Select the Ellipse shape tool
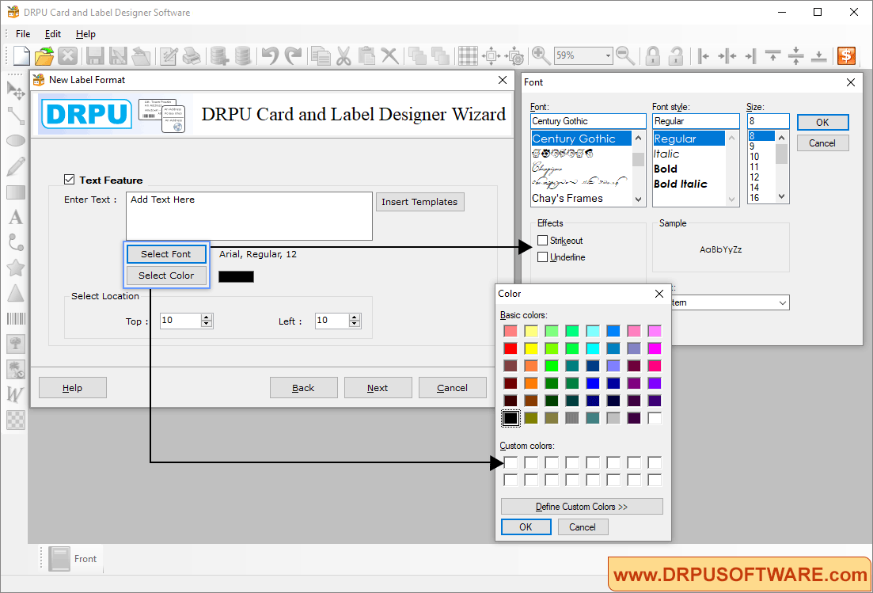This screenshot has width=873, height=593. click(16, 140)
